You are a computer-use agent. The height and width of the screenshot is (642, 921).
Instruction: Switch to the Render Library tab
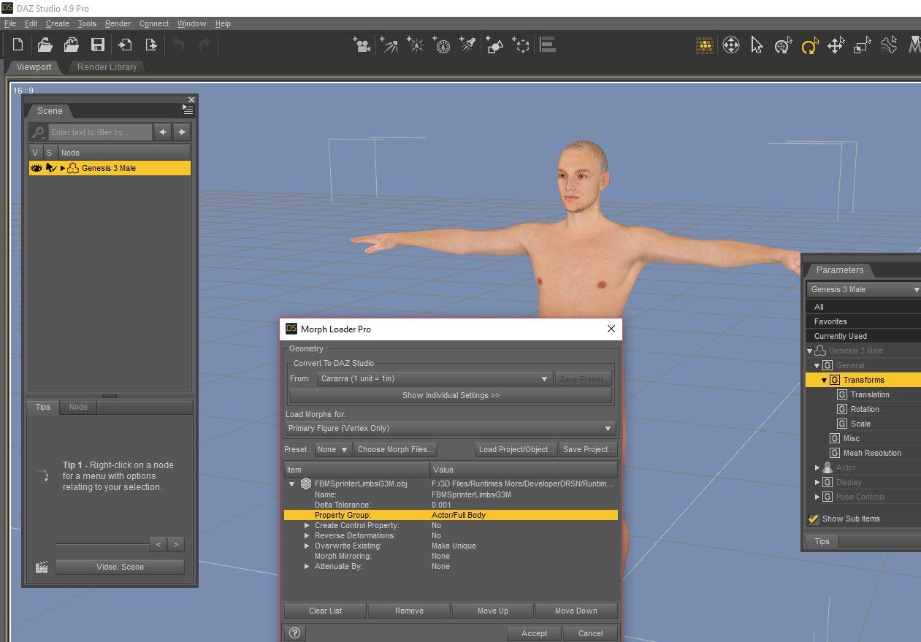tap(107, 66)
